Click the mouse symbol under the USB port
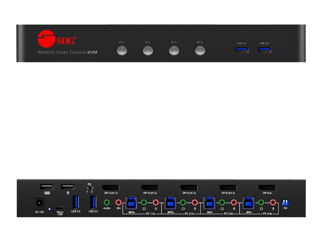This screenshot has width=322, height=242. click(x=68, y=193)
